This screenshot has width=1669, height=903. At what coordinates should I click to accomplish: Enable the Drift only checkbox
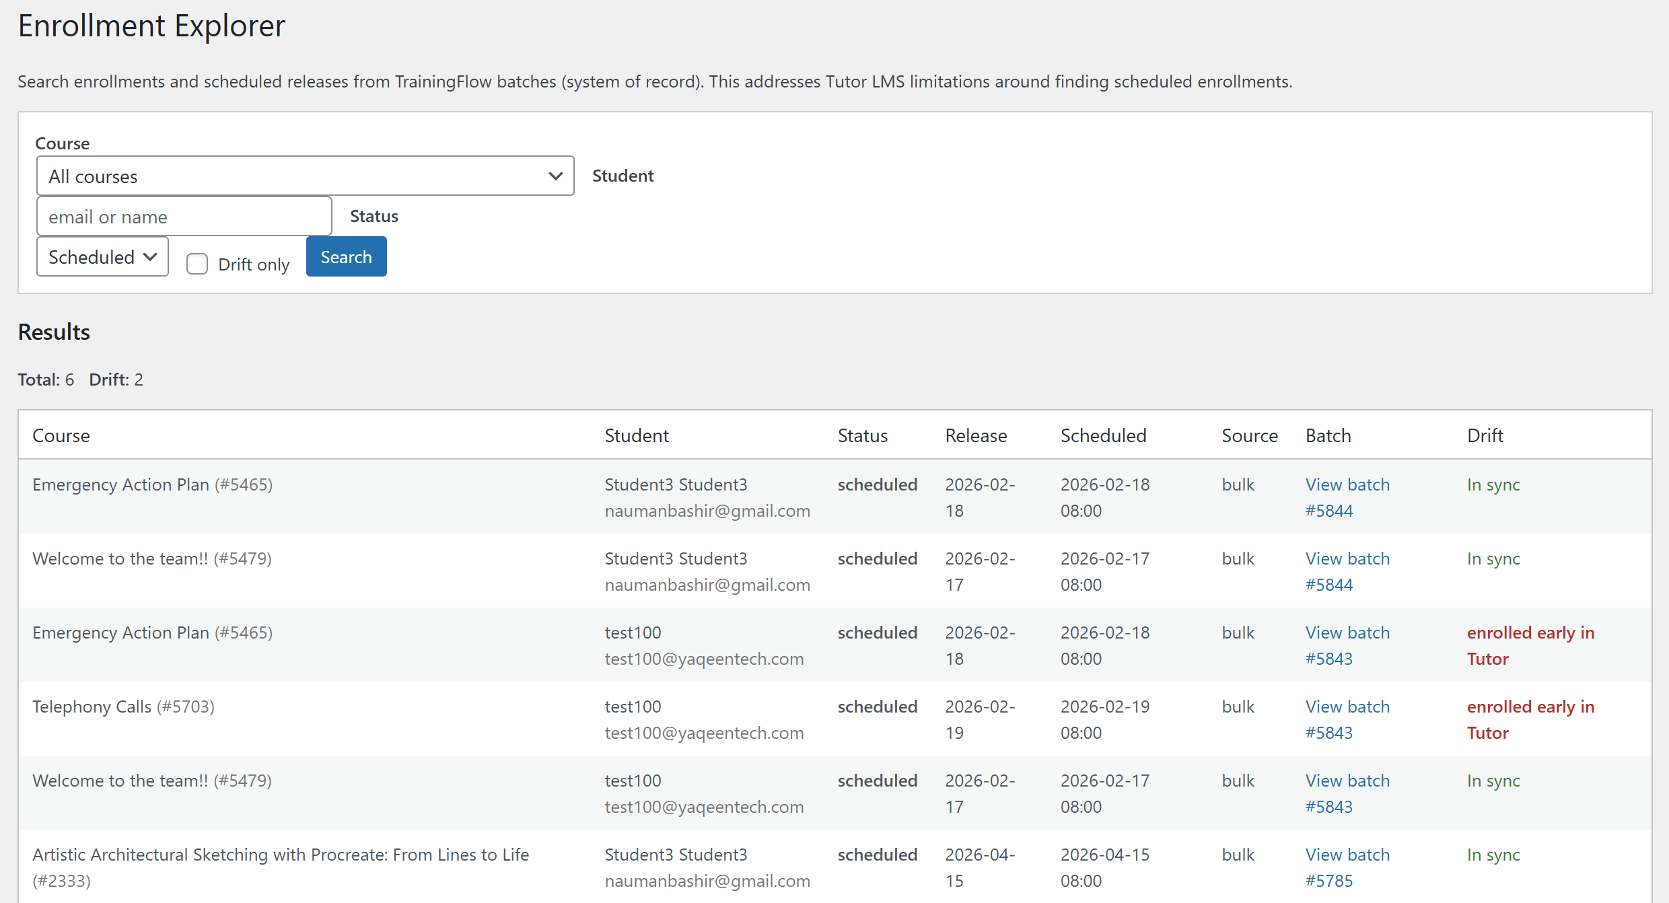(x=197, y=264)
